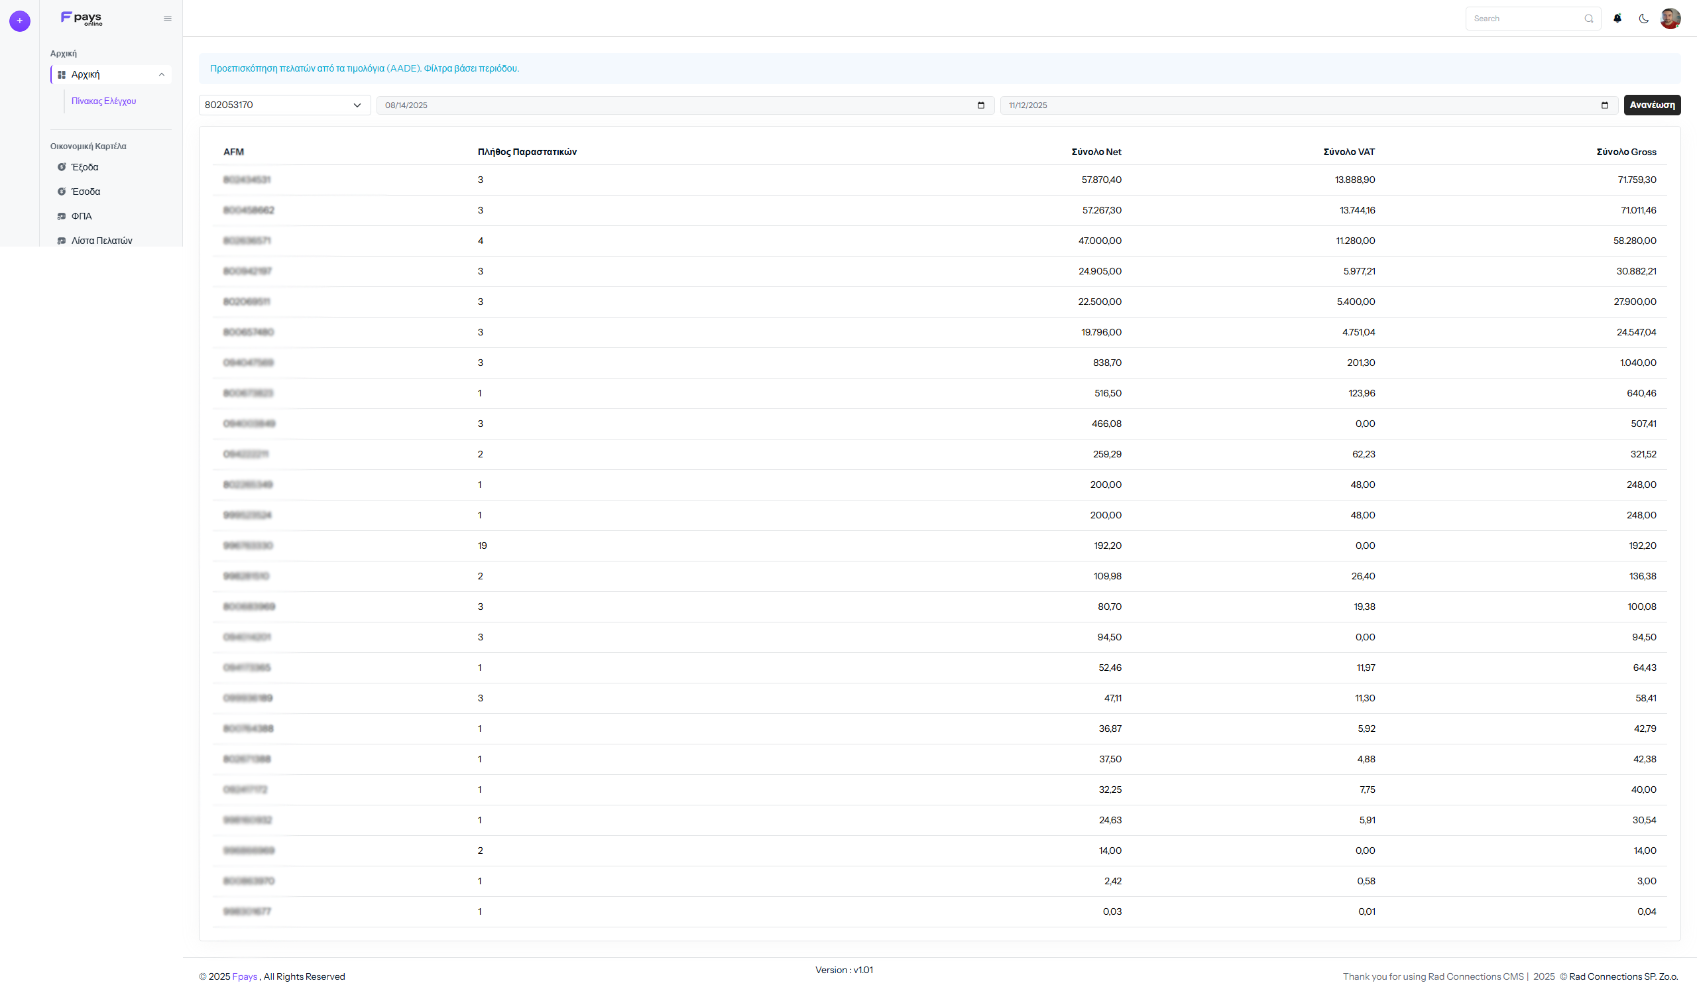Click the Fpays footer link
This screenshot has width=1697, height=995.
click(245, 976)
